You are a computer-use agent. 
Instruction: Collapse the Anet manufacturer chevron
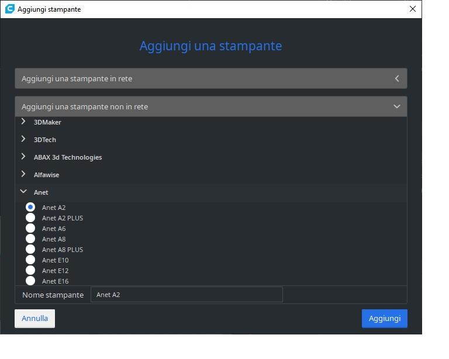tap(23, 192)
